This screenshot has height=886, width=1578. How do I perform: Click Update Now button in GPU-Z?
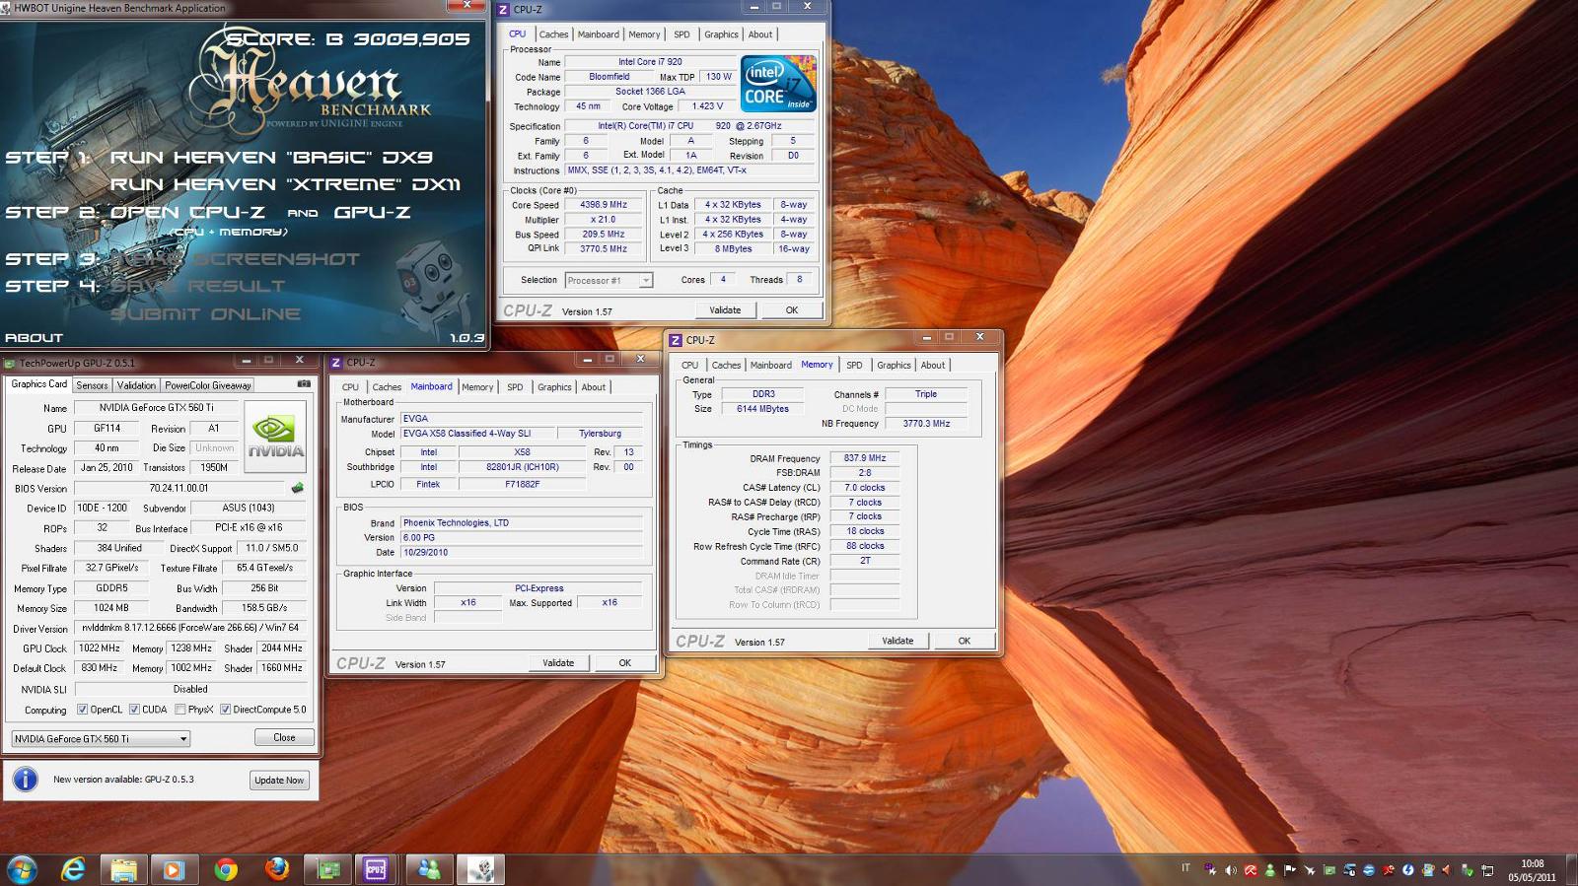click(x=279, y=780)
